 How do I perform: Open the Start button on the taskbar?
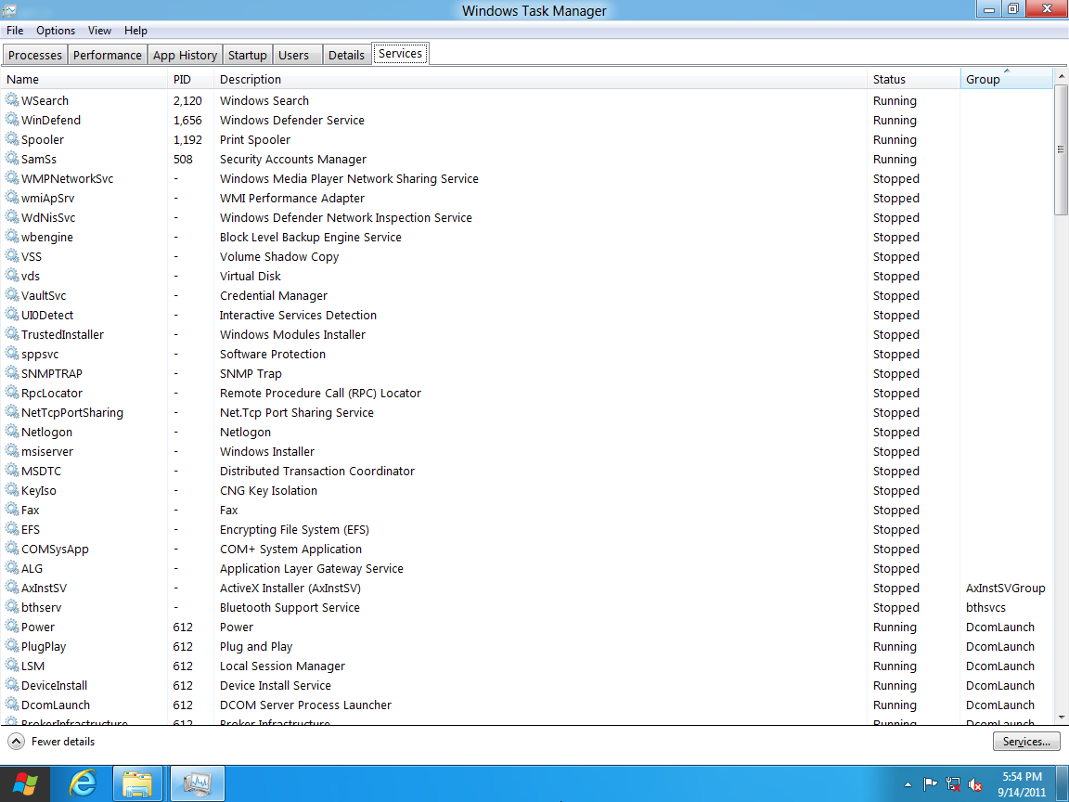point(25,784)
